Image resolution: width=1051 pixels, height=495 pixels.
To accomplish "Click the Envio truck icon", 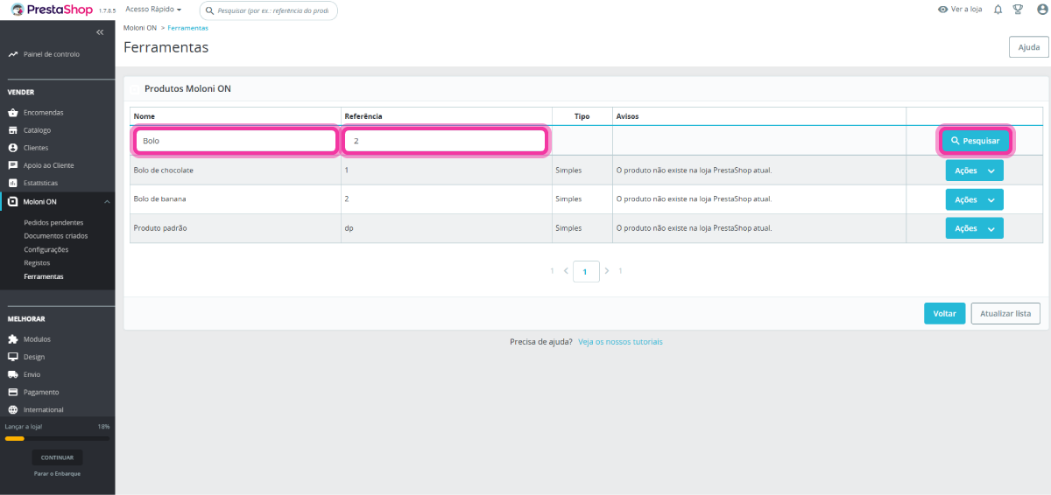I will pyautogui.click(x=13, y=374).
